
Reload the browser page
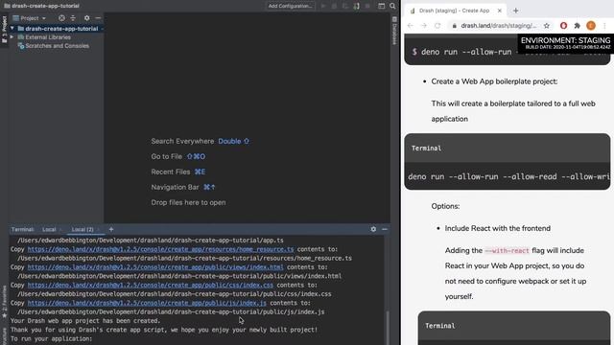point(437,26)
